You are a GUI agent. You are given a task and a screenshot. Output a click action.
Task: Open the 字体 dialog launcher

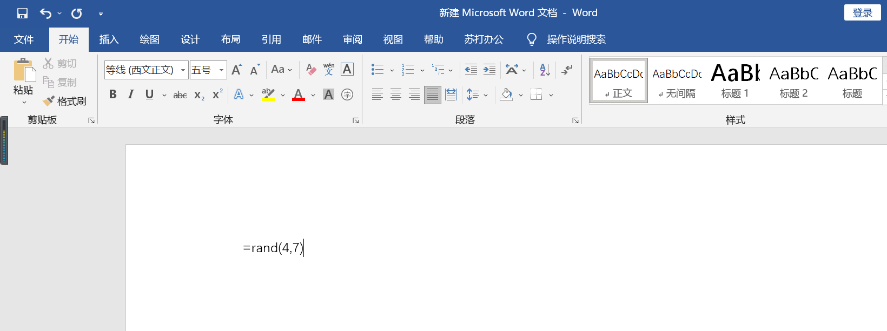click(356, 120)
